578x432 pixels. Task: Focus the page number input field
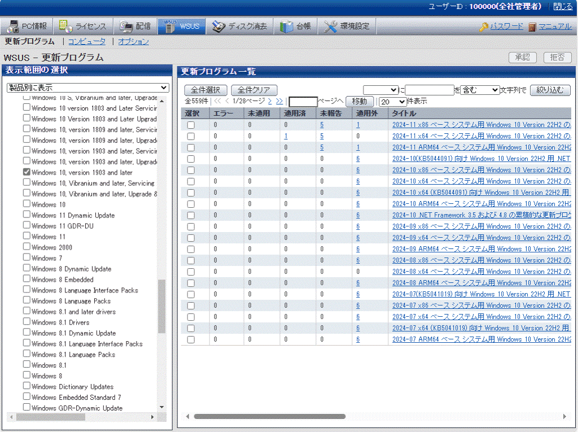pos(303,102)
